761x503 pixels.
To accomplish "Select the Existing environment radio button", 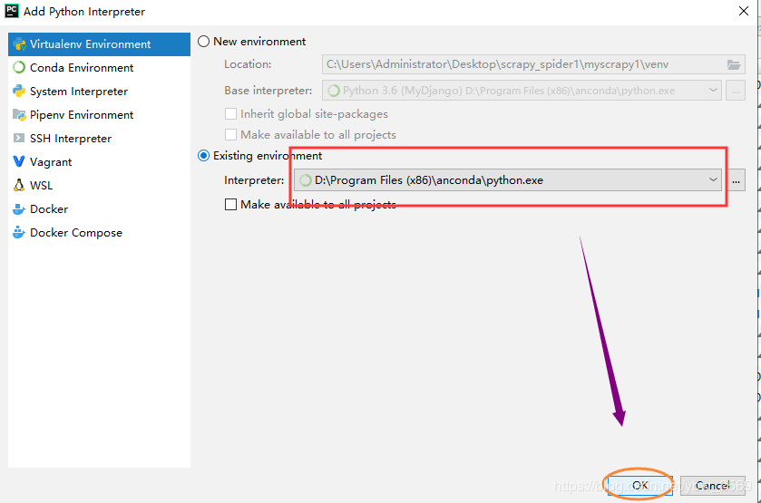I will point(204,156).
